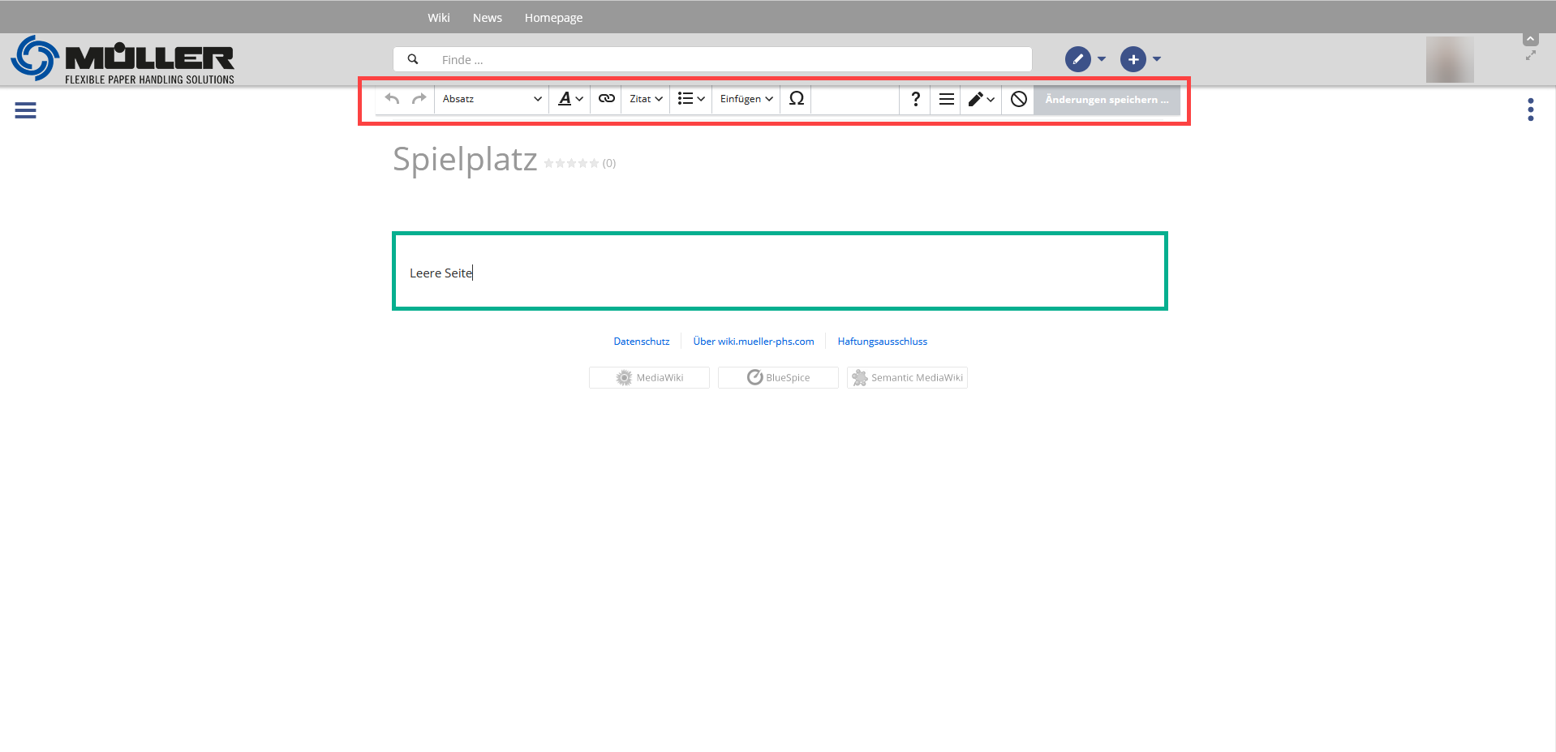Screen dimensions: 1556x752
Task: Open the Datenschutz footer link
Action: coord(641,342)
